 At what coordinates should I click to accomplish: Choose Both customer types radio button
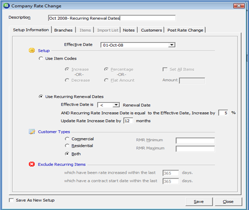[x=67, y=154]
